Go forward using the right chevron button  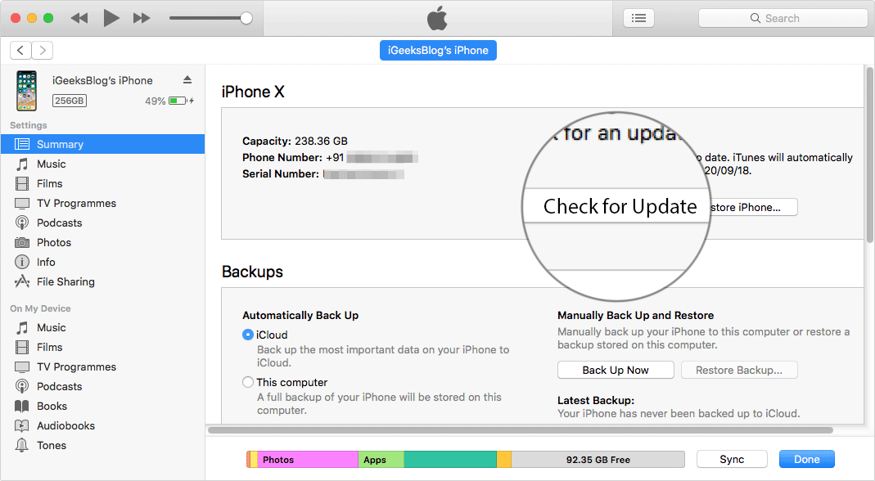42,51
